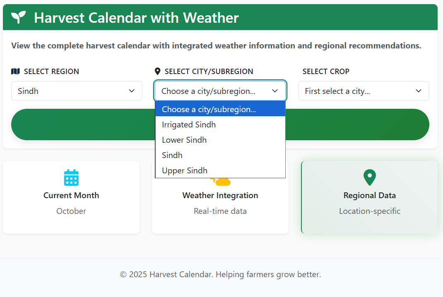This screenshot has width=443, height=297.
Task: Click the Harvest Calendar with Weather heading
Action: tap(136, 17)
